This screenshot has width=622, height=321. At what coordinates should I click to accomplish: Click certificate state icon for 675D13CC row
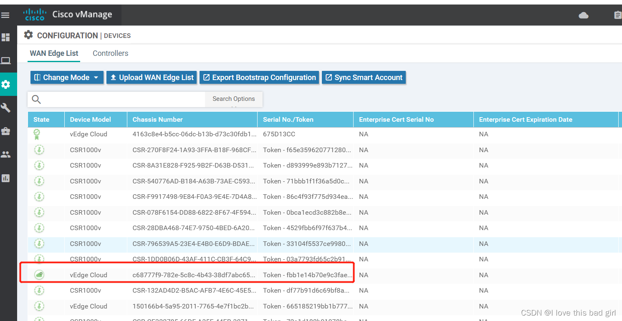(37, 134)
